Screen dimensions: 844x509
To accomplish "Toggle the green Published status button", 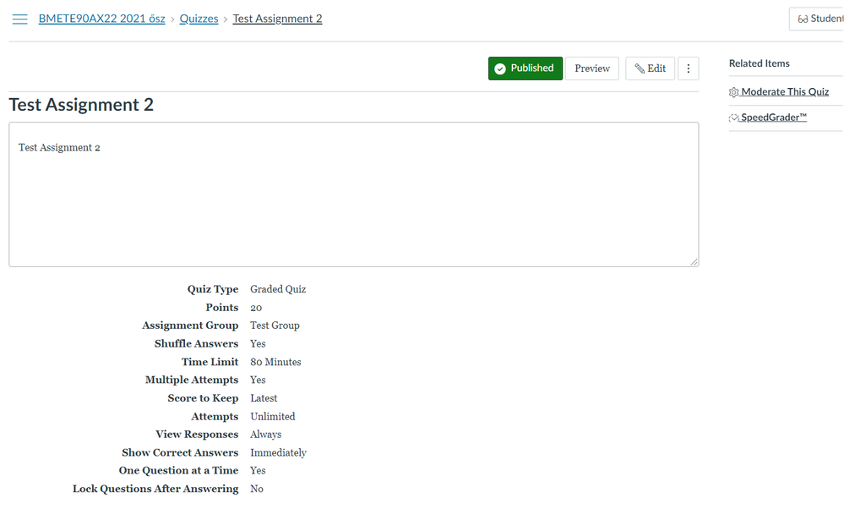I will tap(525, 68).
